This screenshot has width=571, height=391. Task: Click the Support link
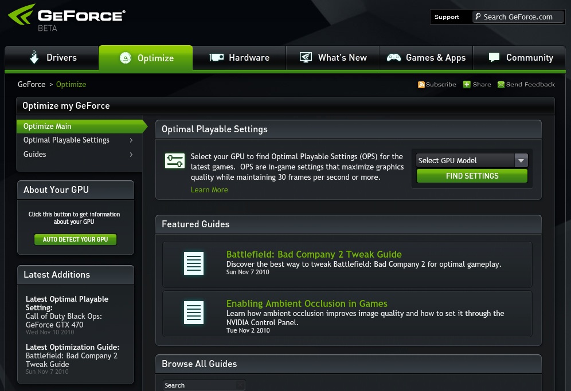447,17
